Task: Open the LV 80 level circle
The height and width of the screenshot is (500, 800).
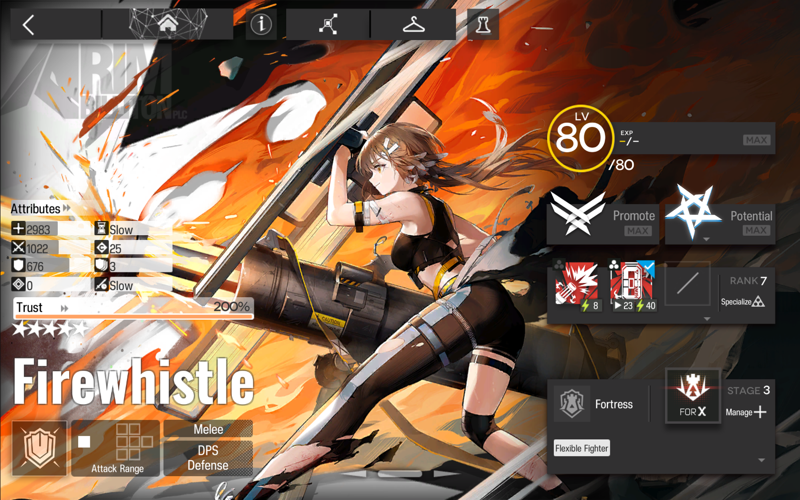Action: [580, 138]
